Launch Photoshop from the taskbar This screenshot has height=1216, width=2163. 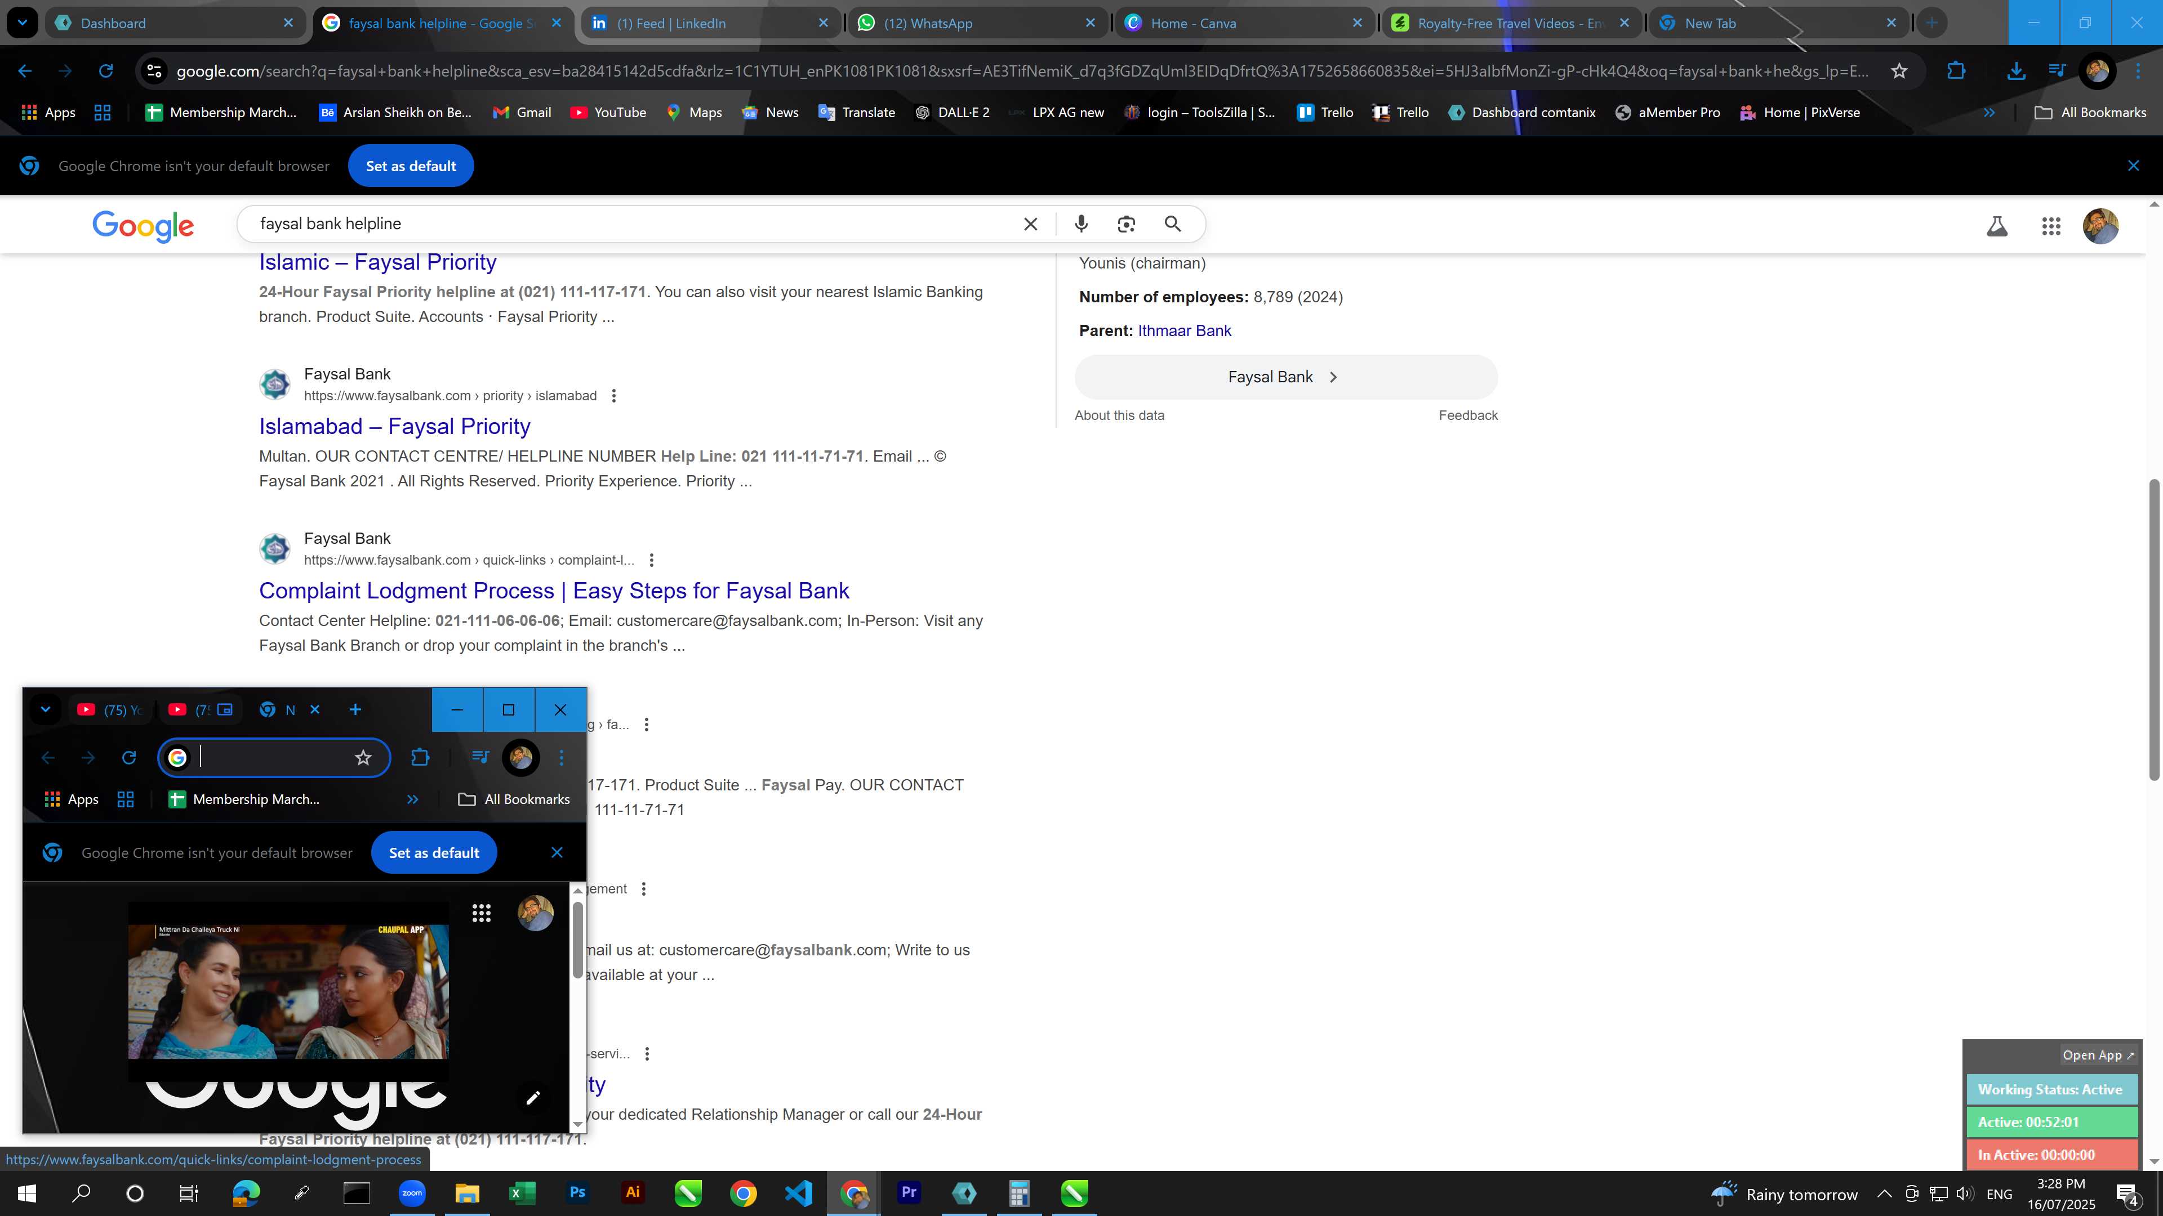pyautogui.click(x=577, y=1193)
